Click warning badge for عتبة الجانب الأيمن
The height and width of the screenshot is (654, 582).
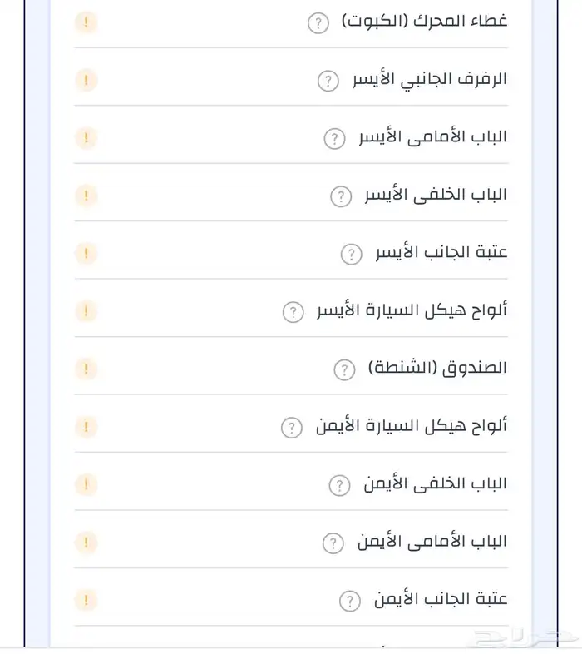click(86, 600)
